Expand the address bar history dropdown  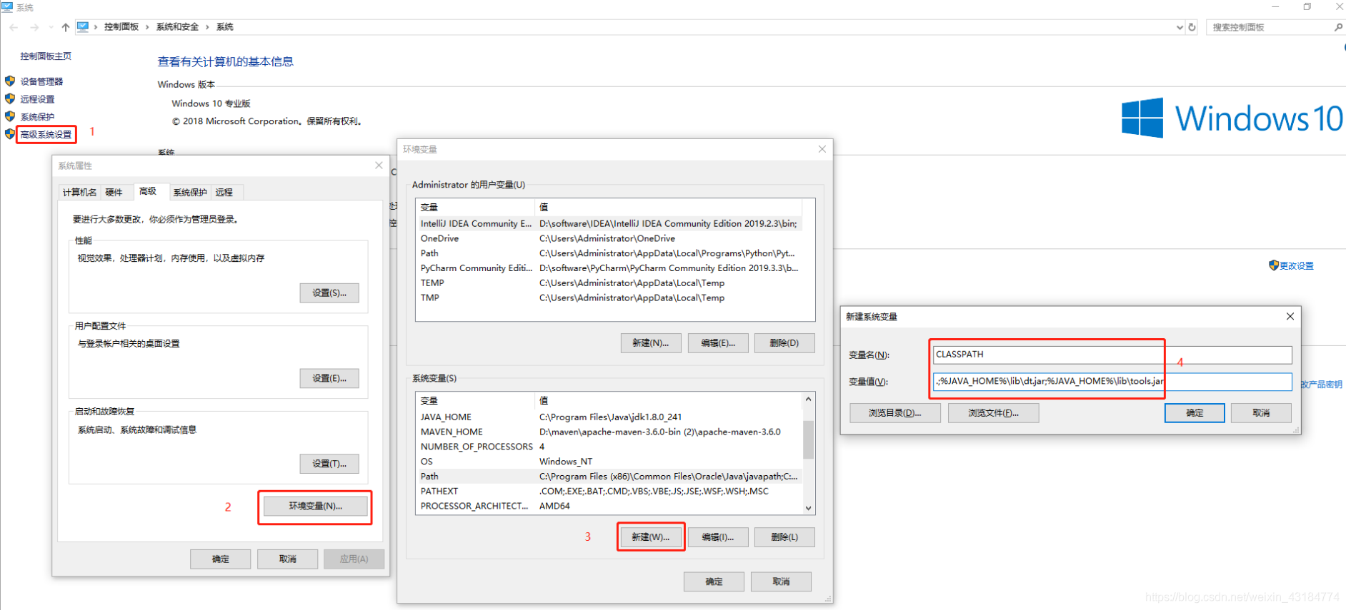click(1180, 27)
